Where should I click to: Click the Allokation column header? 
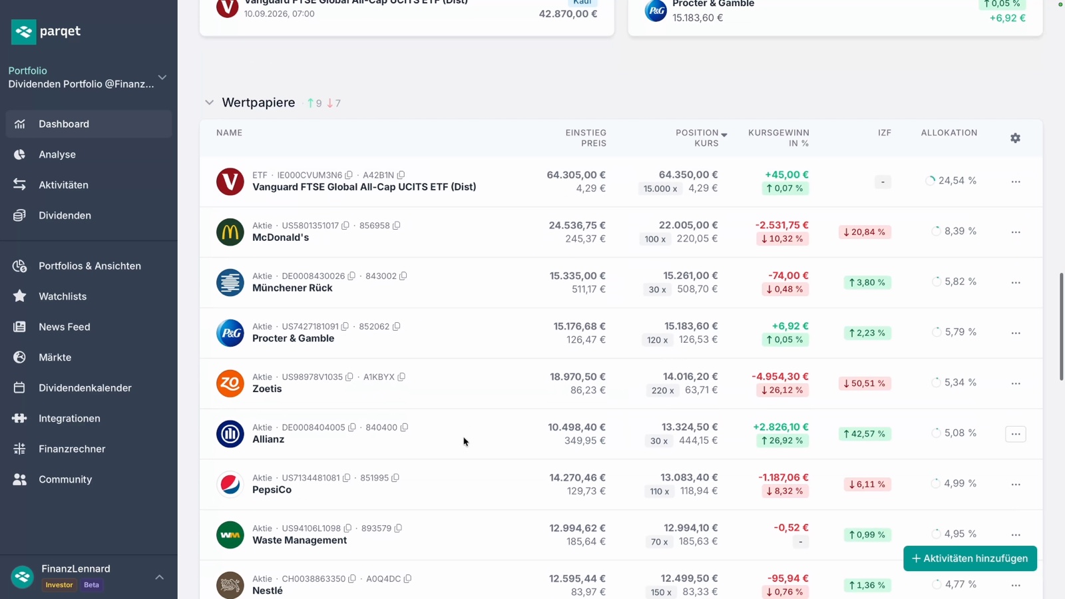[x=949, y=133]
